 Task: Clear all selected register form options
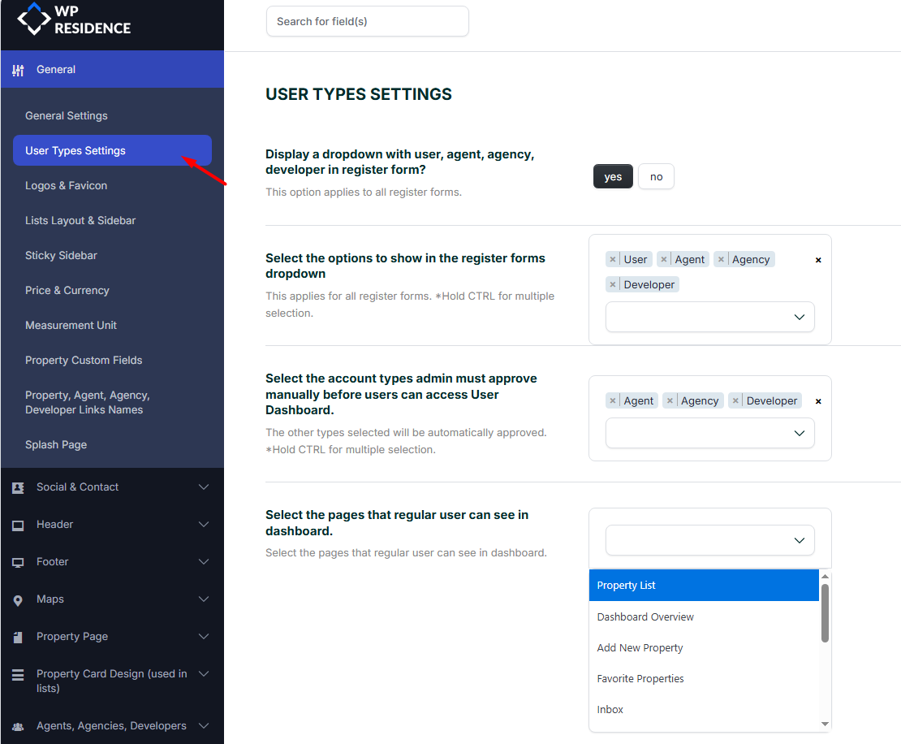(818, 260)
